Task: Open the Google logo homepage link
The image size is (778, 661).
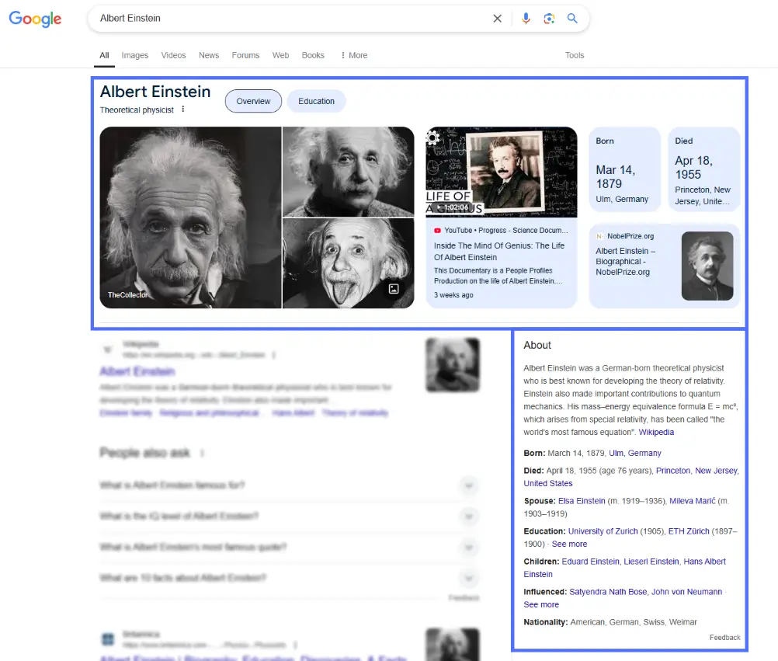Action: click(35, 19)
